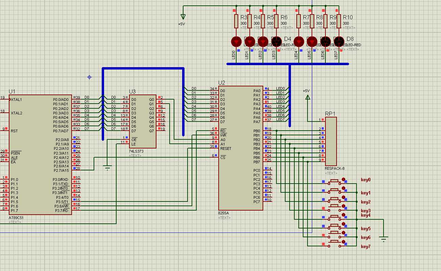Select the resistor symbol labeled R8
This screenshot has width=441, height=271.
[312, 21]
